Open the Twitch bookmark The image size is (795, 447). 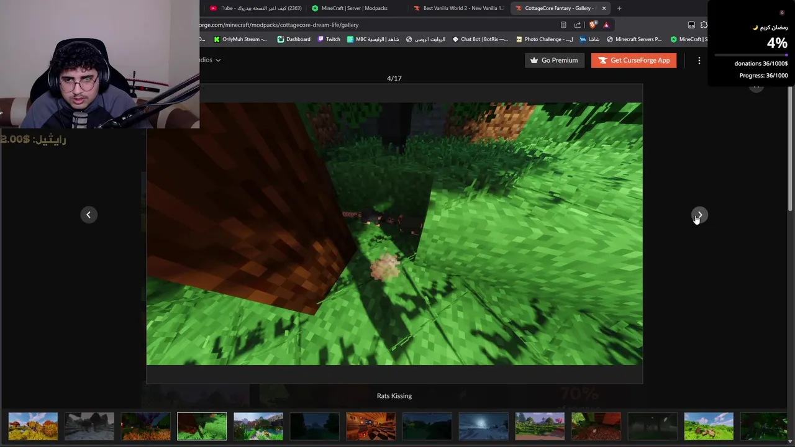coord(329,39)
